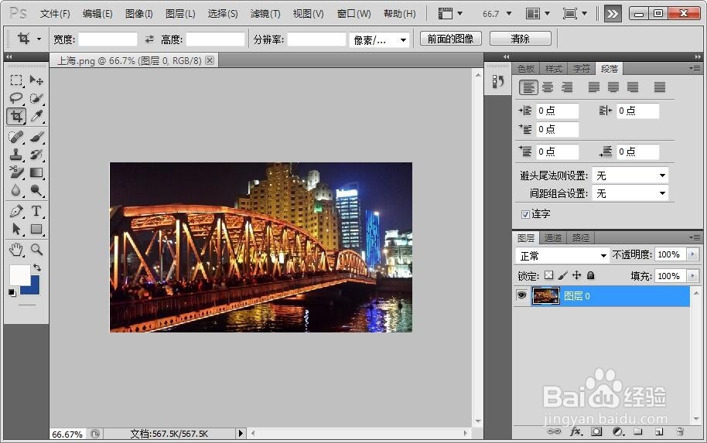The height and width of the screenshot is (443, 707).
Task: Set paragraph left align text
Action: pyautogui.click(x=528, y=87)
